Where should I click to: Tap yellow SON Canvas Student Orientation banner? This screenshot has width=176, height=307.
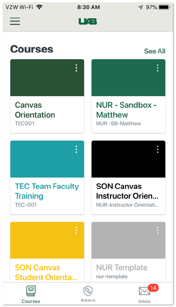47,240
